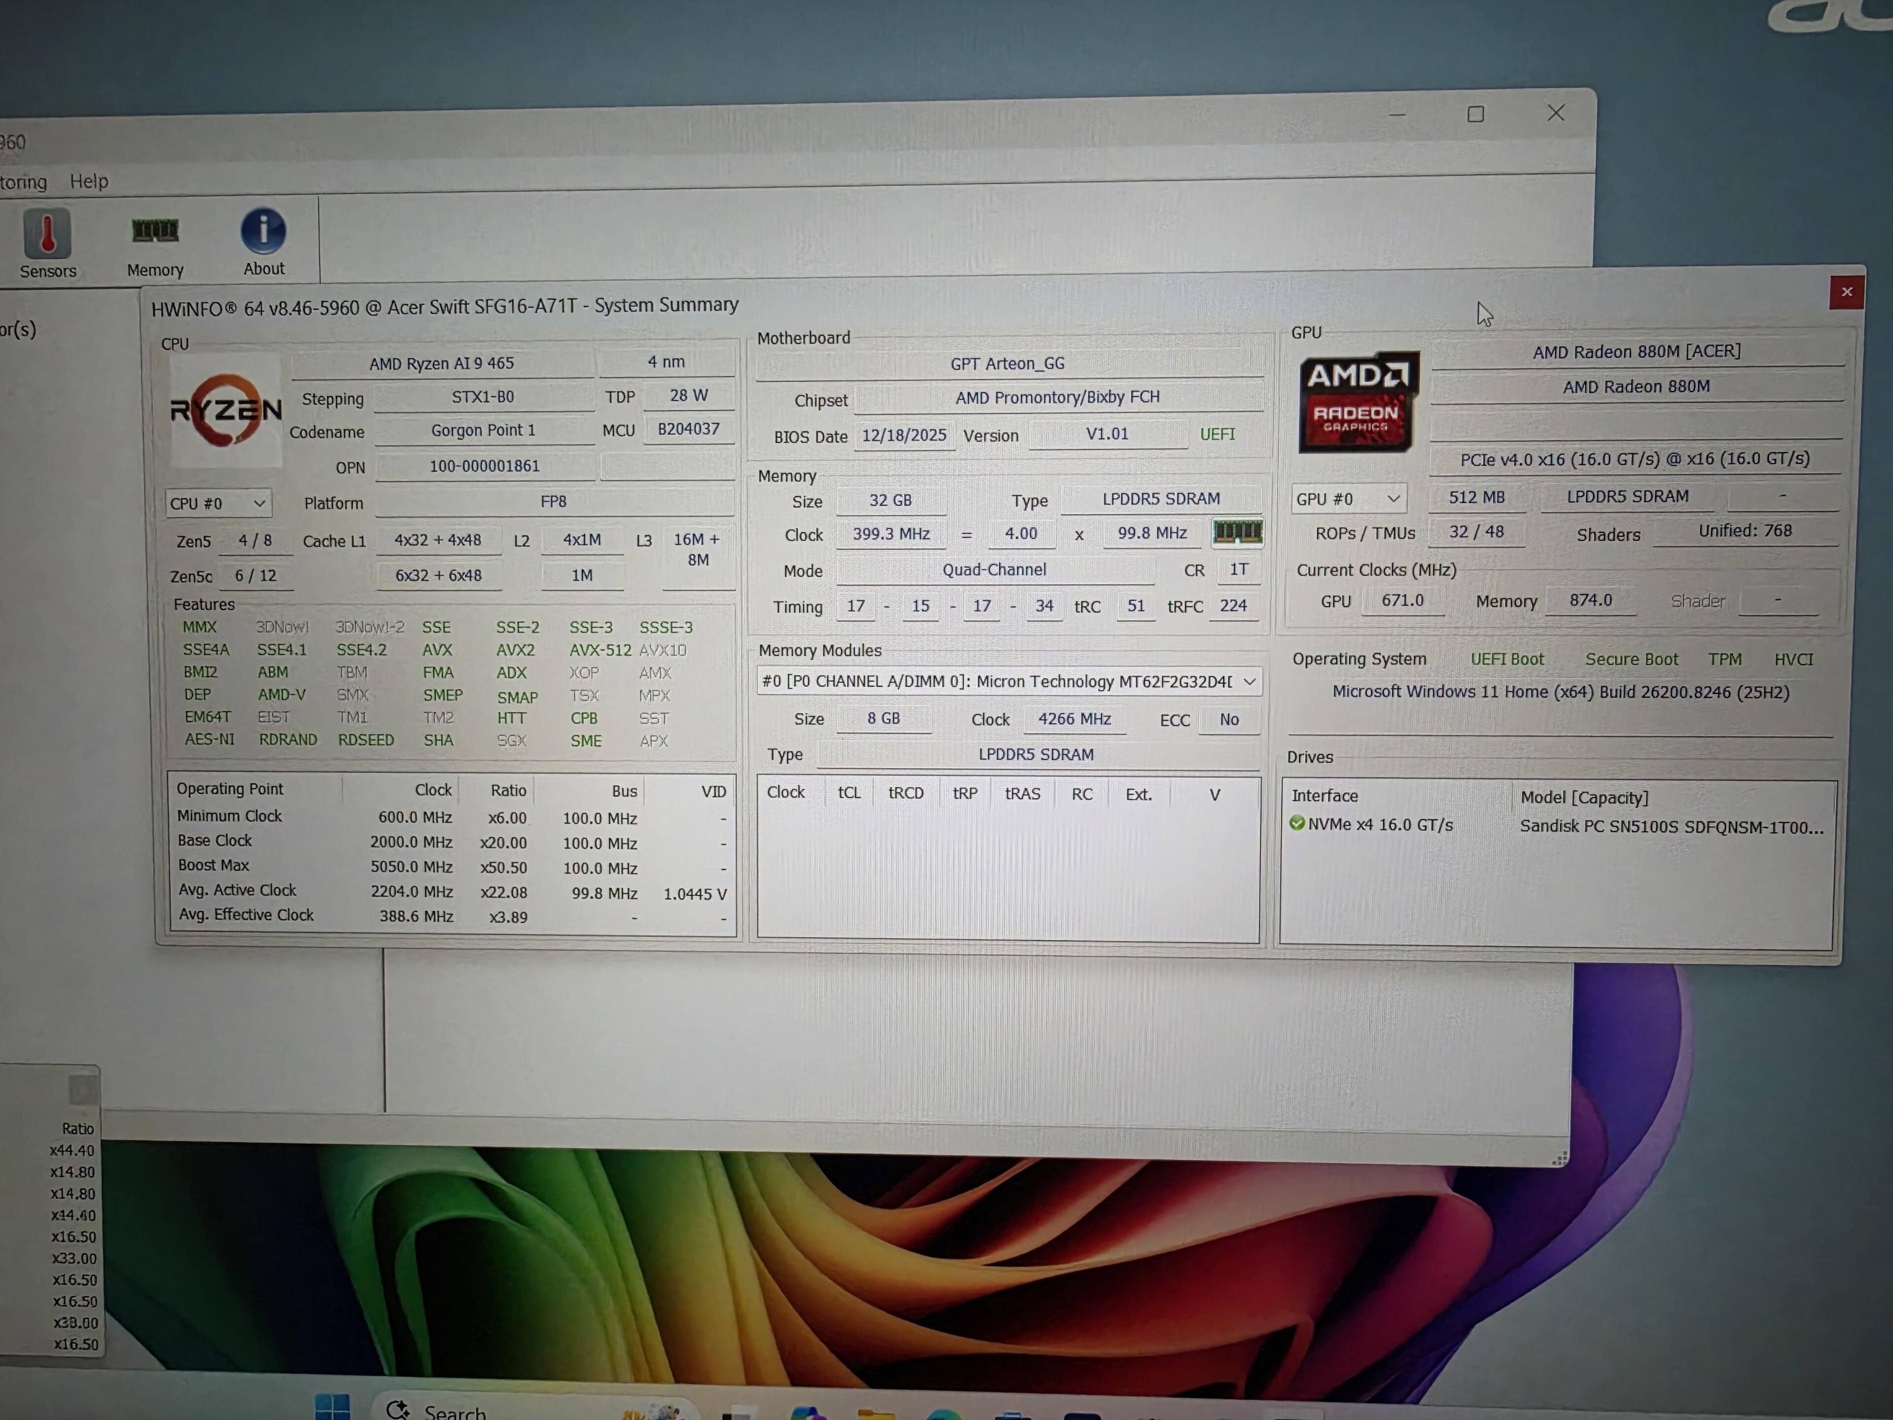The height and width of the screenshot is (1420, 1893).
Task: Click the AVX-512 feature flag
Action: click(601, 650)
